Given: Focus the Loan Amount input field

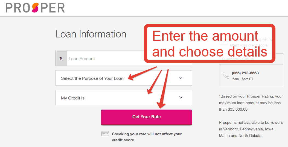Looking at the screenshot, I should click(x=129, y=58).
